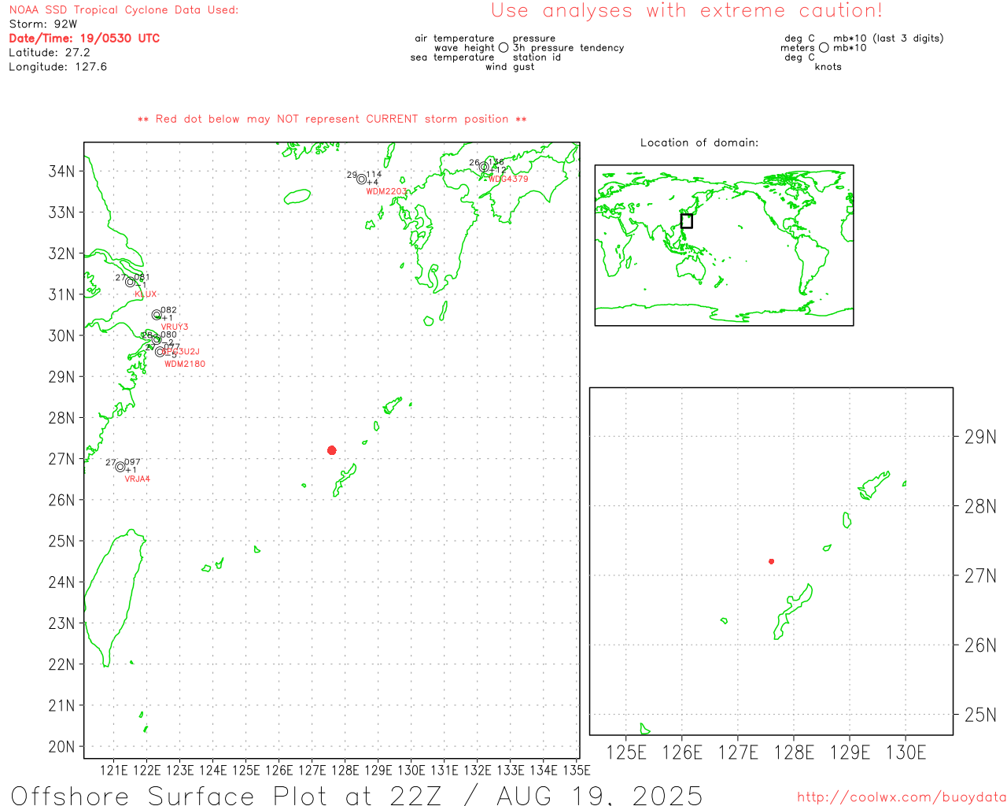Screen dimensions: 1007x806
Task: Click the 3h pressure tendency legend label
Action: pos(568,48)
